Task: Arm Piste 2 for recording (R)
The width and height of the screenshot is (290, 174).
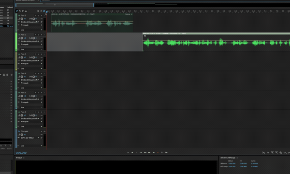Action: coord(42,35)
